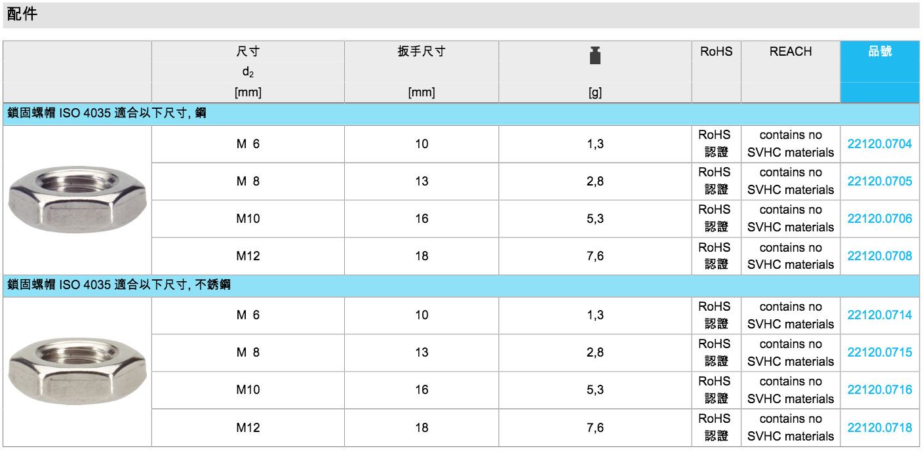Open part number 22120.0708 link

pyautogui.click(x=879, y=256)
